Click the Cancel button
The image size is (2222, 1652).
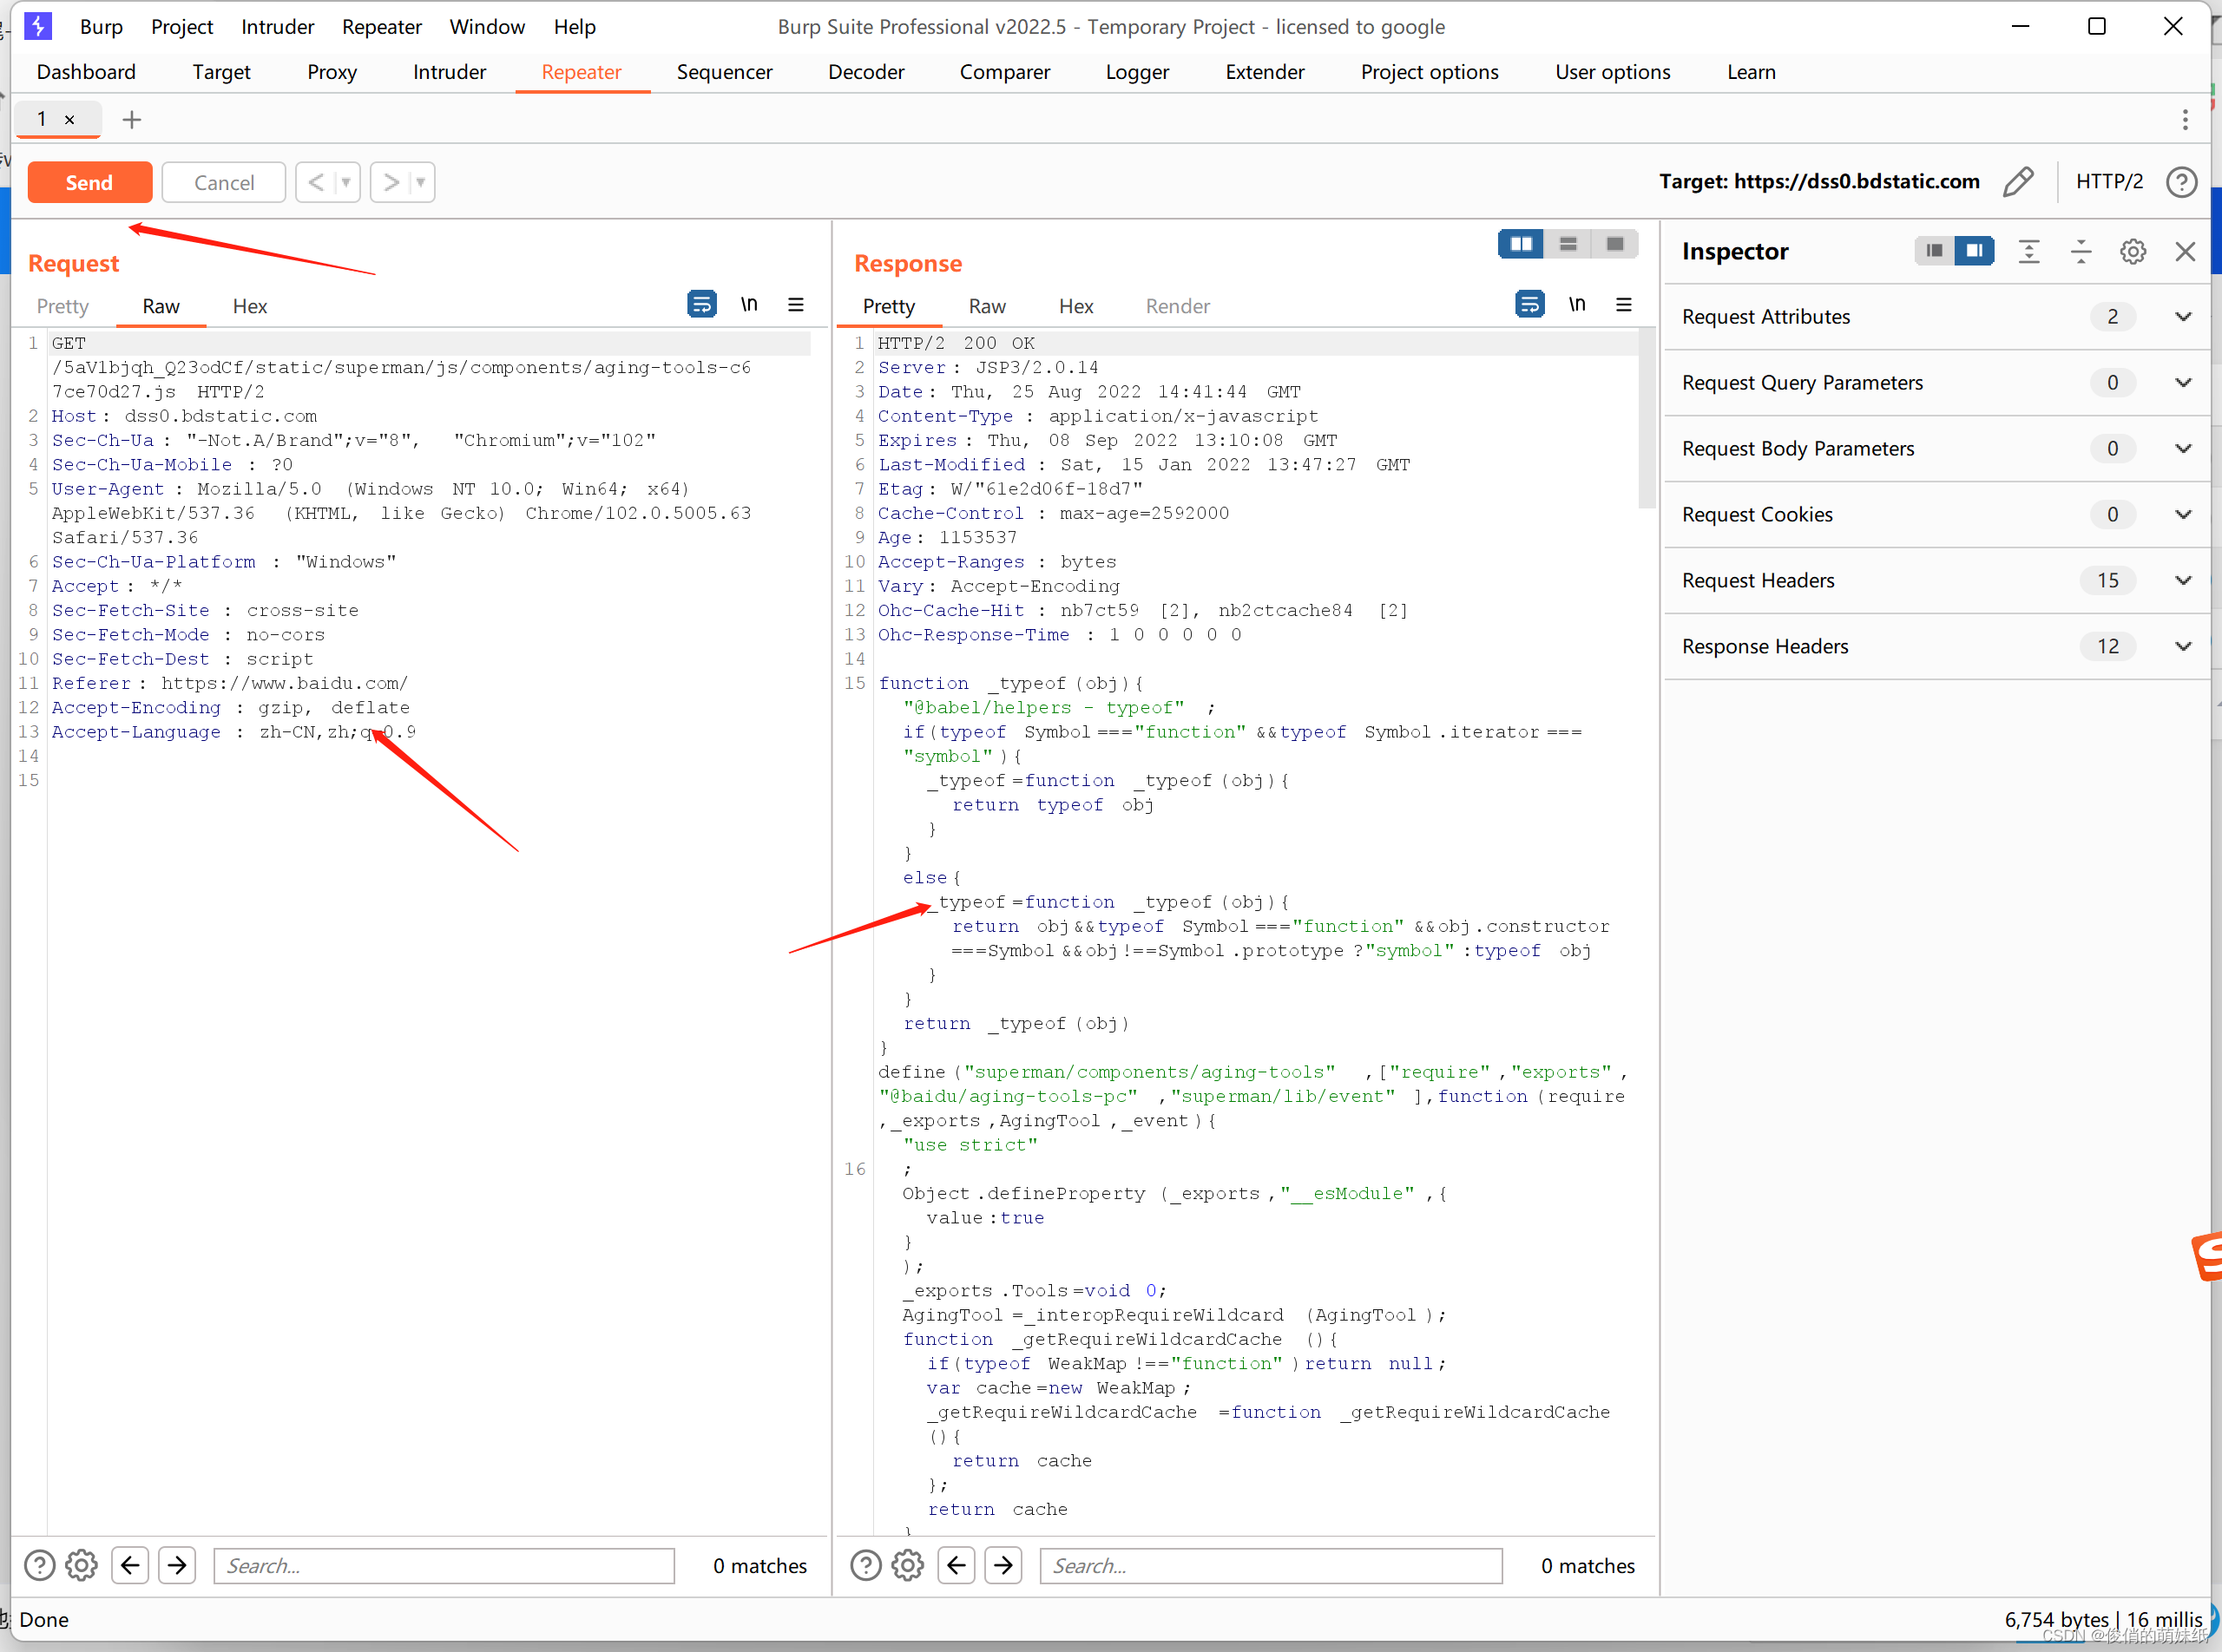pyautogui.click(x=223, y=182)
